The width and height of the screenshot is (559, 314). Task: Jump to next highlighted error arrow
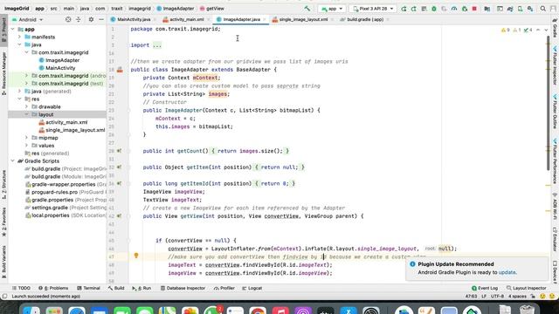[546, 30]
